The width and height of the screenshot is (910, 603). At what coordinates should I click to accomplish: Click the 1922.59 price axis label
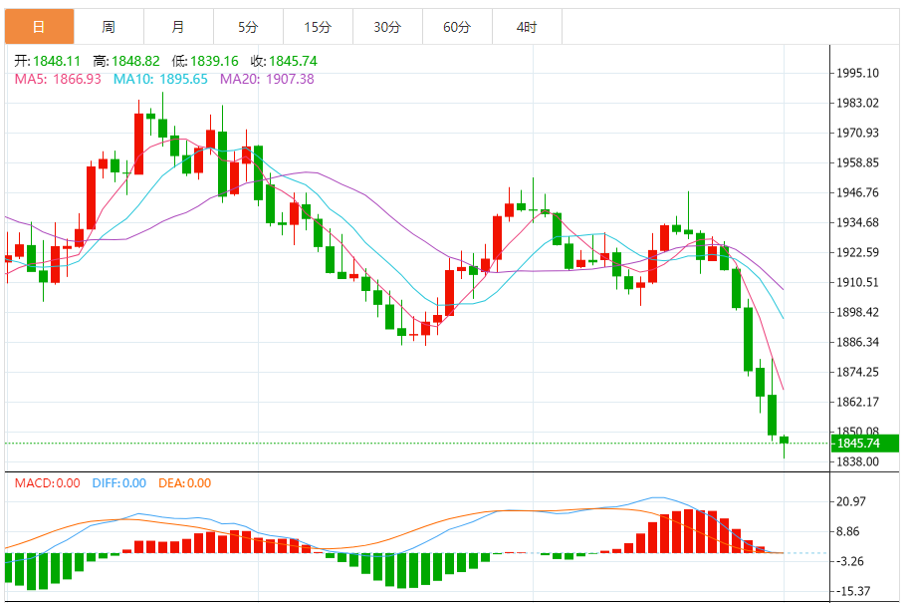pos(857,253)
